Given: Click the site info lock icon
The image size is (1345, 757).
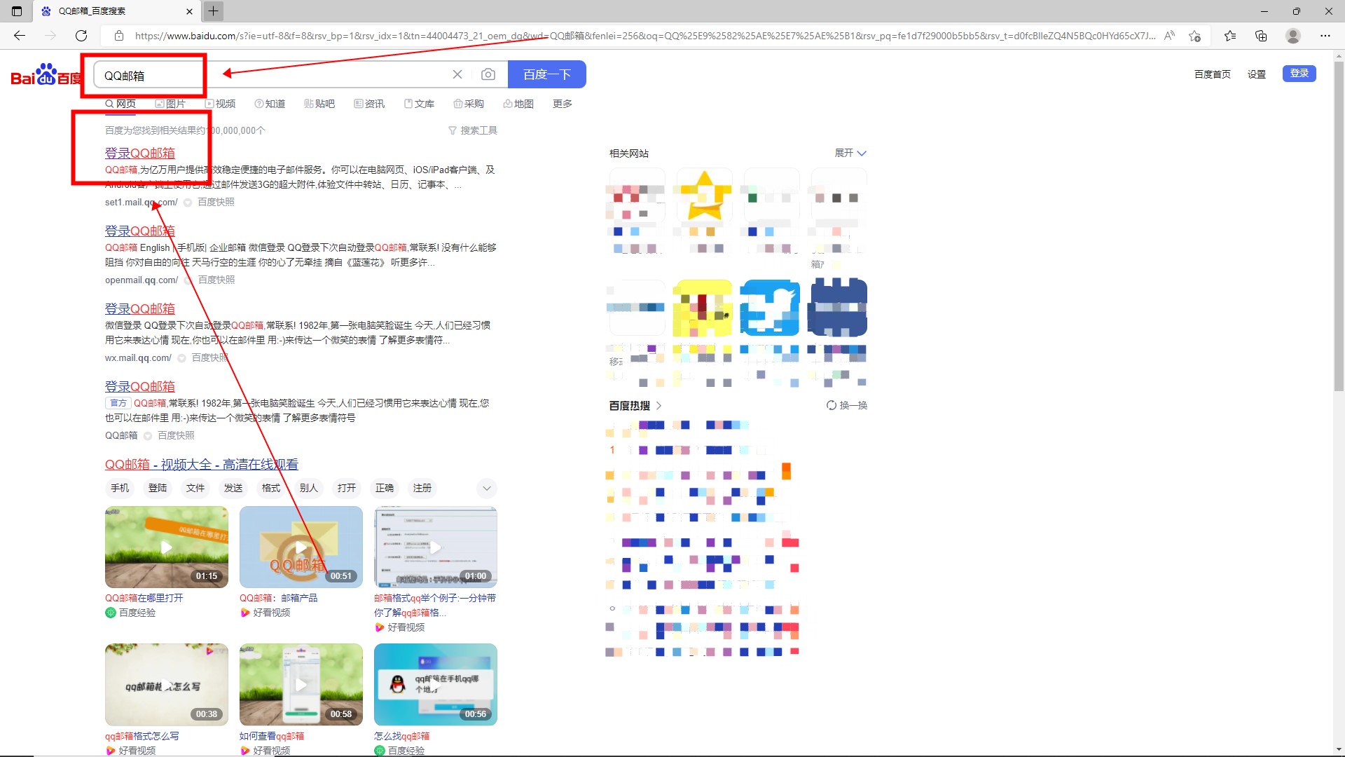Looking at the screenshot, I should click(119, 36).
